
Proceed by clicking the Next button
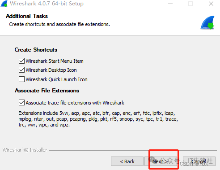161,161
